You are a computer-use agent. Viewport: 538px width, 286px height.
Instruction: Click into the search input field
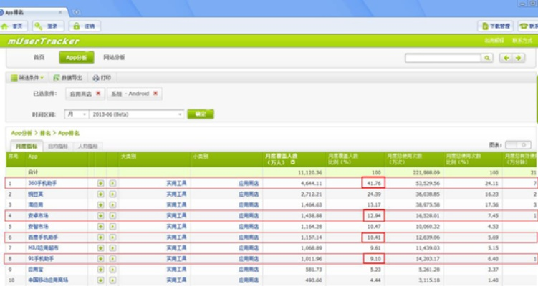tap(443, 58)
